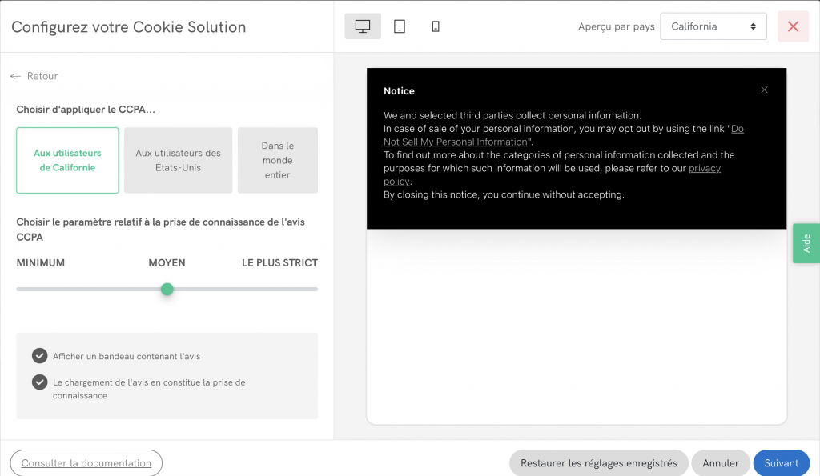Set slider to MINIMUM label
The image size is (820, 476).
pyautogui.click(x=41, y=262)
